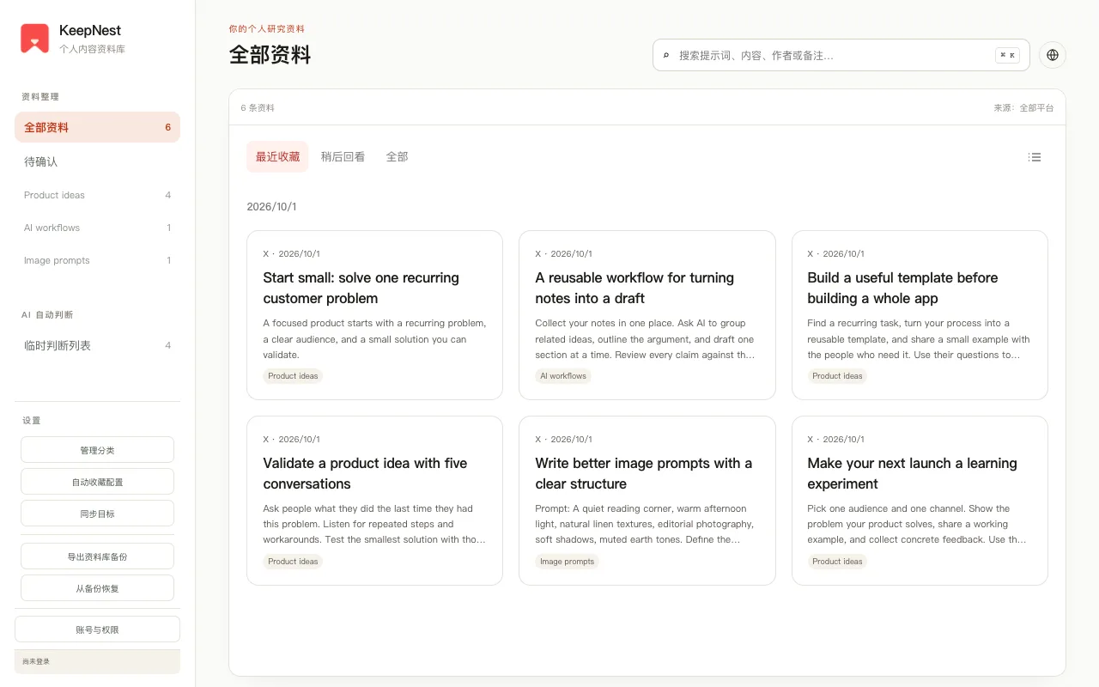Click the 导出资料库备份 button

click(97, 556)
